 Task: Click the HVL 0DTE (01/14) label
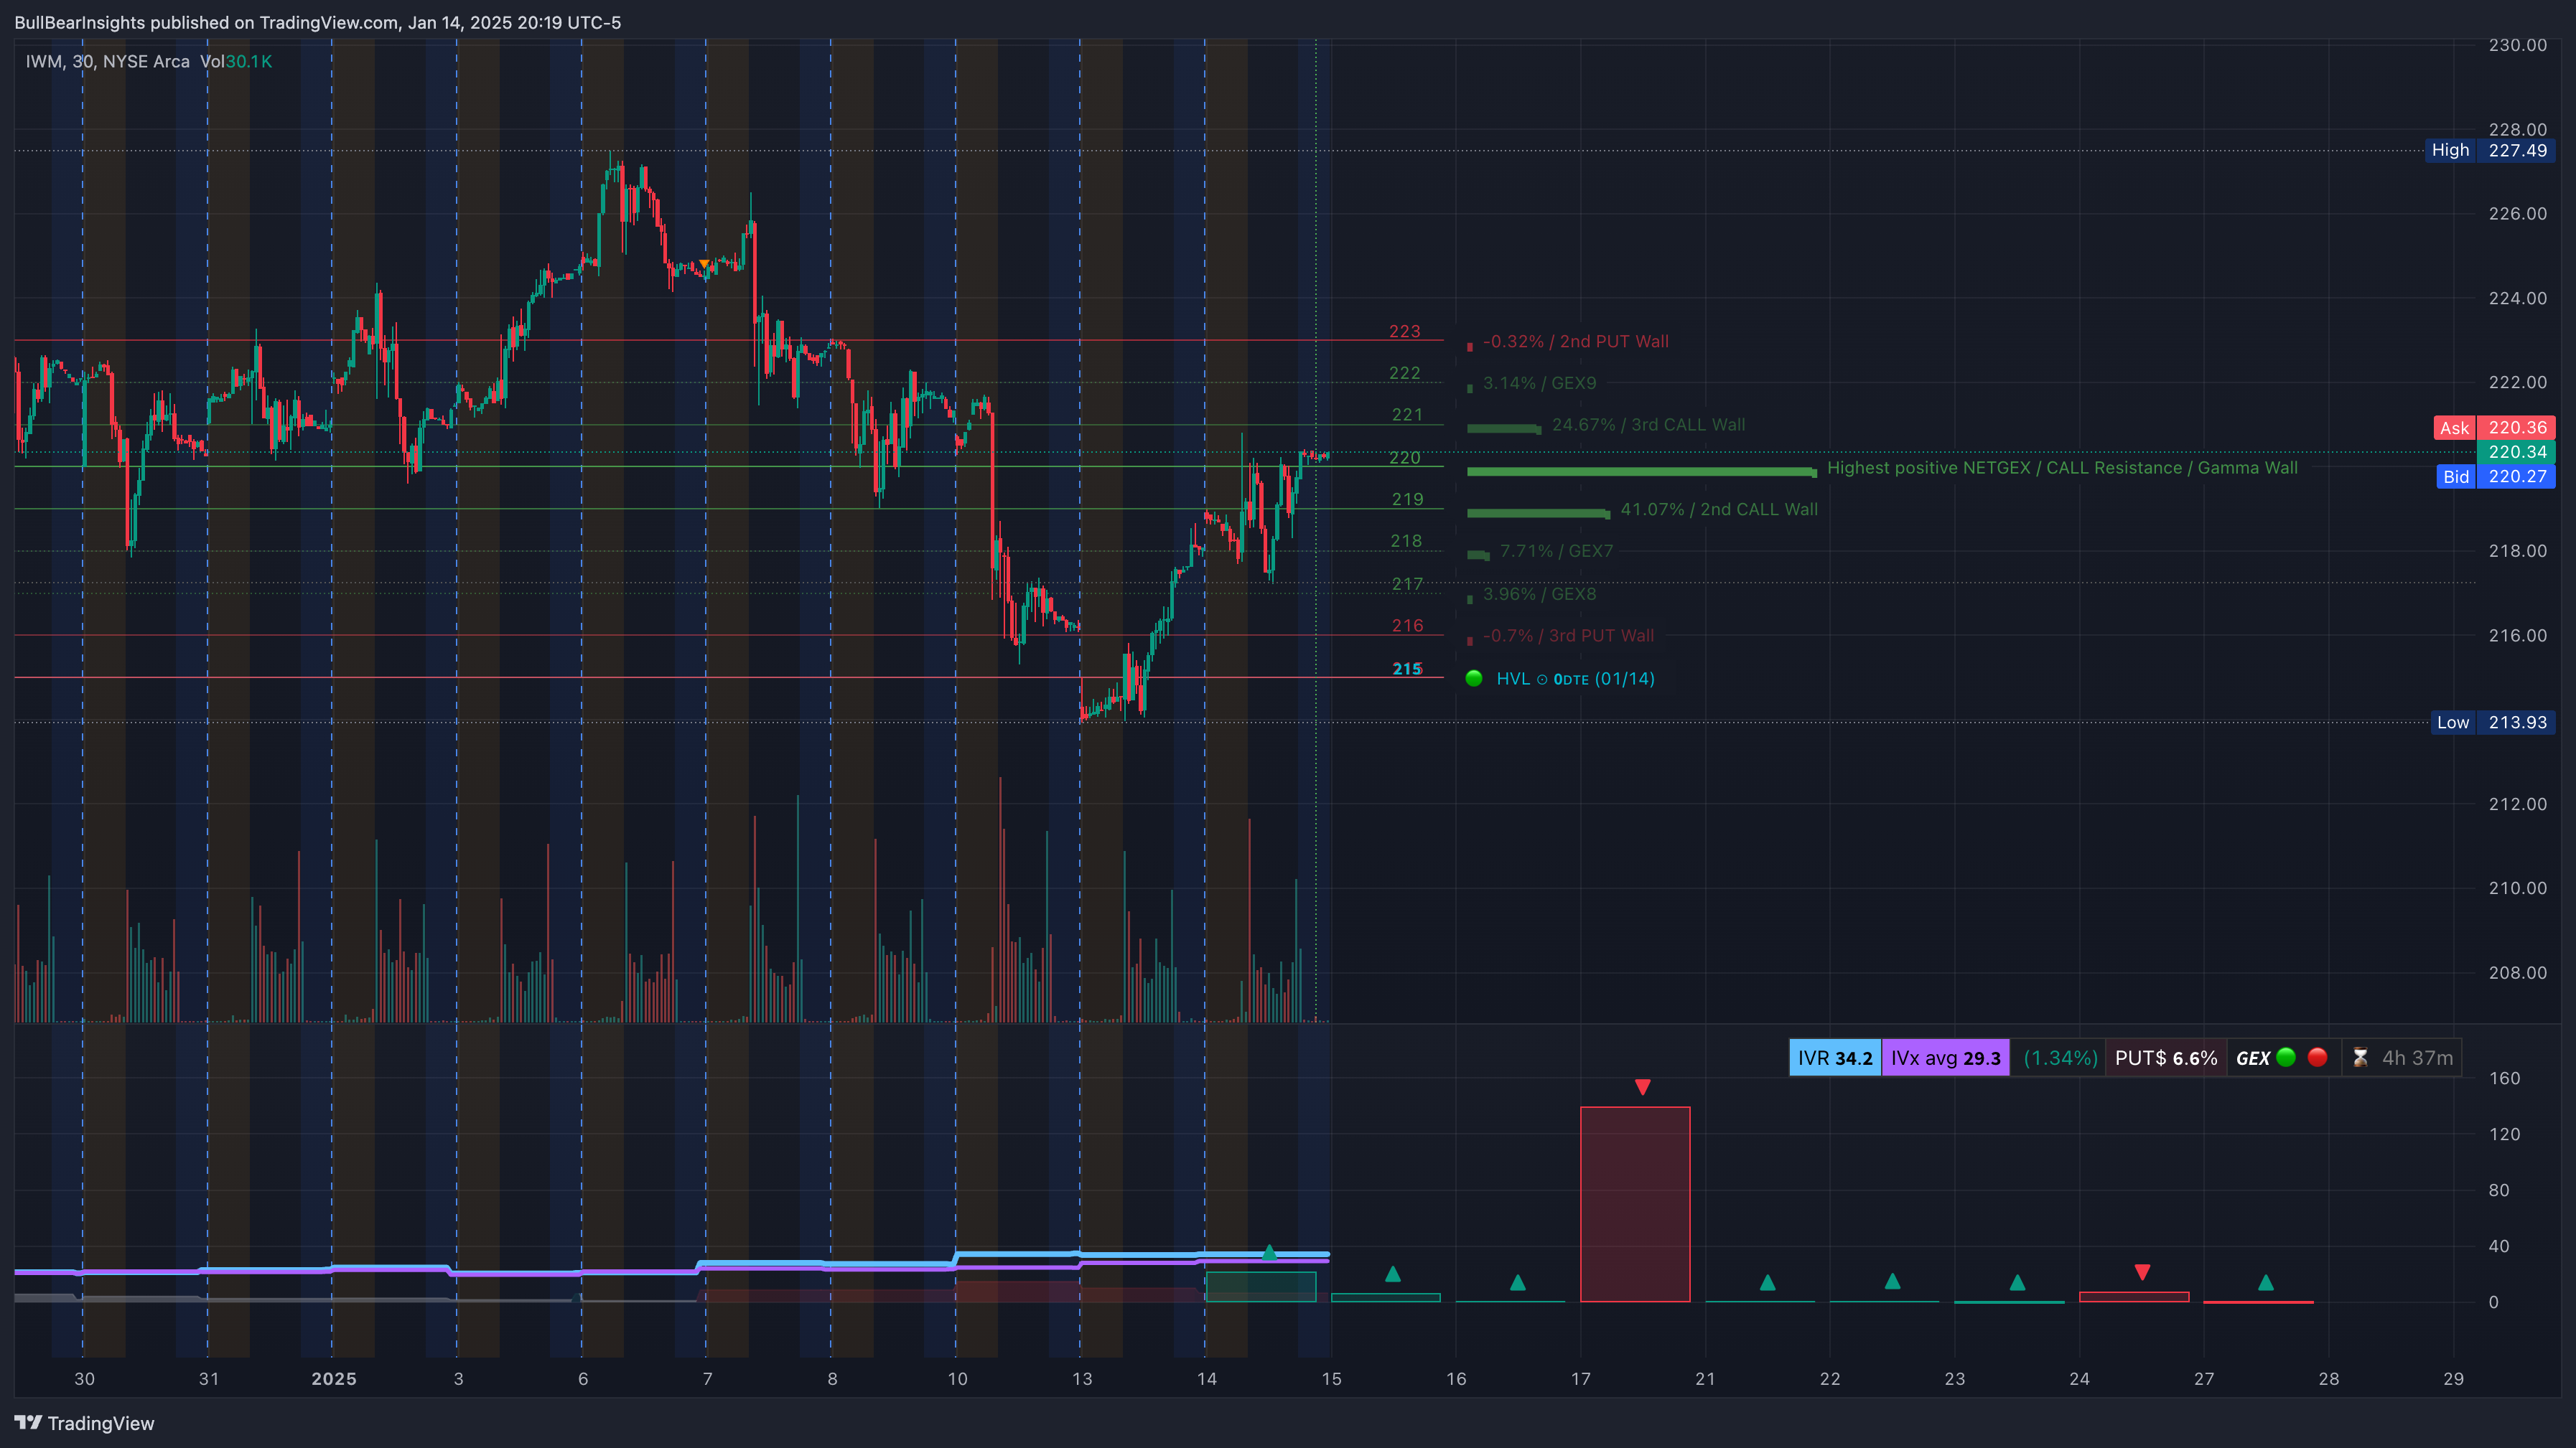click(x=1575, y=680)
